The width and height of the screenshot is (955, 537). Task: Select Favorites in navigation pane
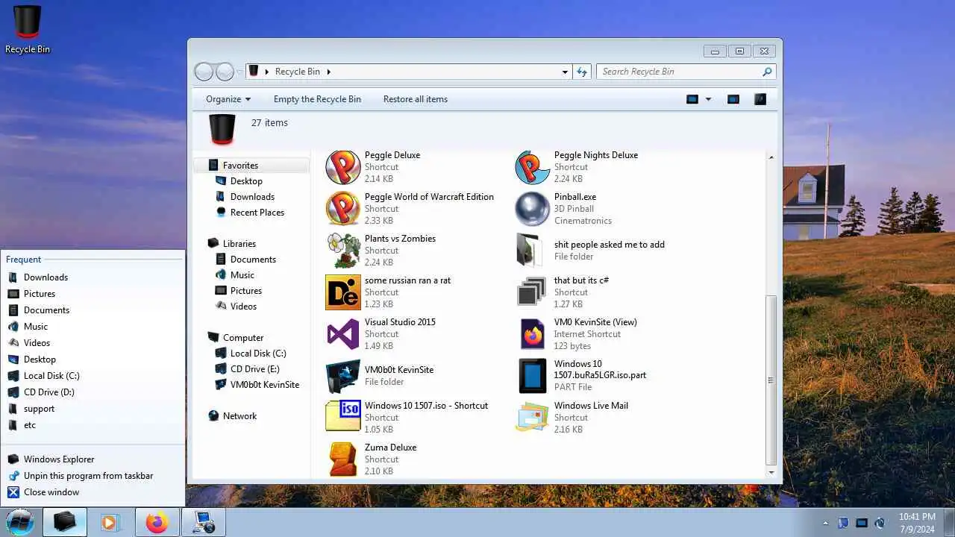click(x=251, y=166)
